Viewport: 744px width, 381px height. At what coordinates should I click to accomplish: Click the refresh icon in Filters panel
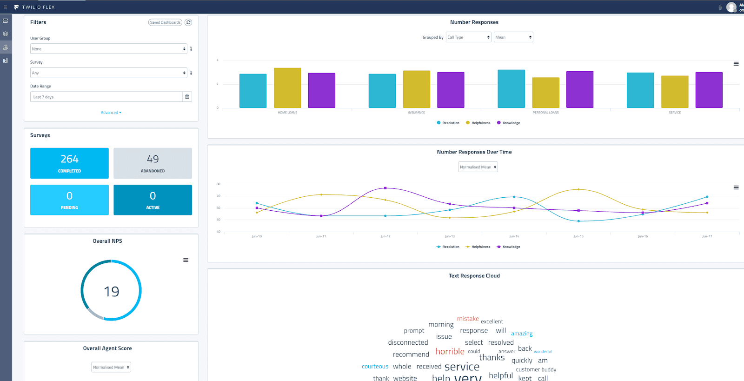coord(188,22)
